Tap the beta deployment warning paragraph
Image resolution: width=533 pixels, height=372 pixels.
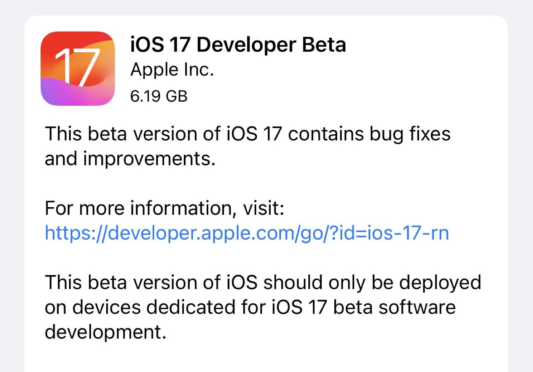(263, 306)
